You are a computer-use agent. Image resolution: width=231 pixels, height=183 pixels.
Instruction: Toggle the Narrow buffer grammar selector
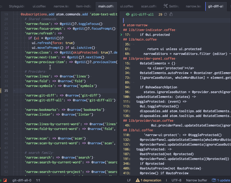[x=196, y=180]
